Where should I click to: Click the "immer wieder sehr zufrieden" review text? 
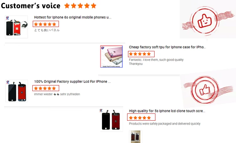pyautogui.click(x=57, y=94)
